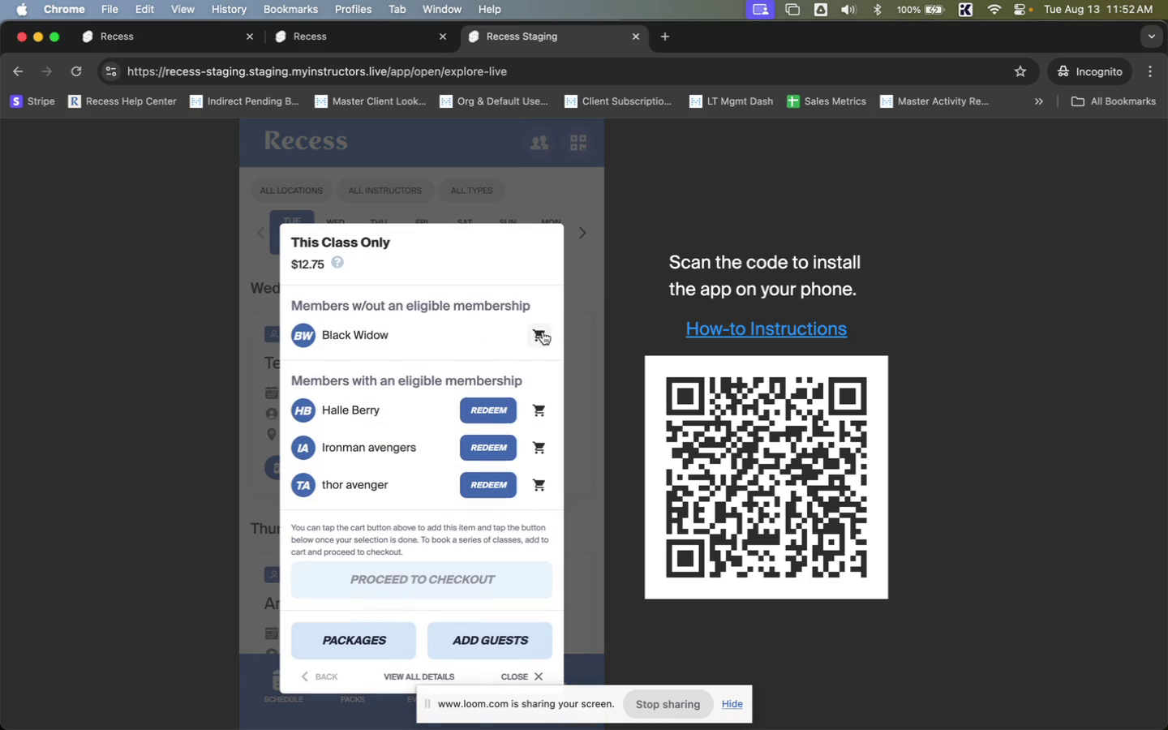The image size is (1168, 730).
Task: Click Add Guests button
Action: pos(490,641)
